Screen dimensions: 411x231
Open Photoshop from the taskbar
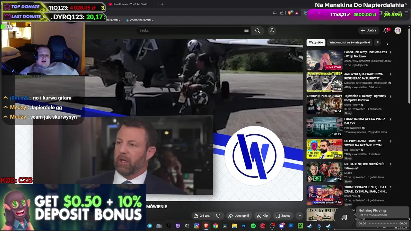244,226
